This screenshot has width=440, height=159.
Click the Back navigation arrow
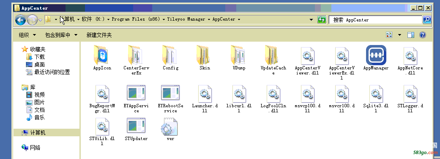click(x=20, y=20)
